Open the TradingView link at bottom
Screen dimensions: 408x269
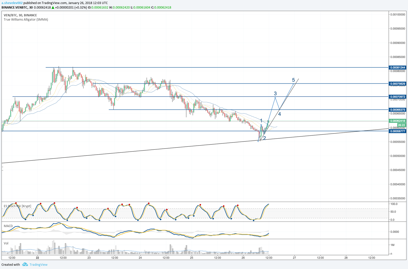point(38,264)
